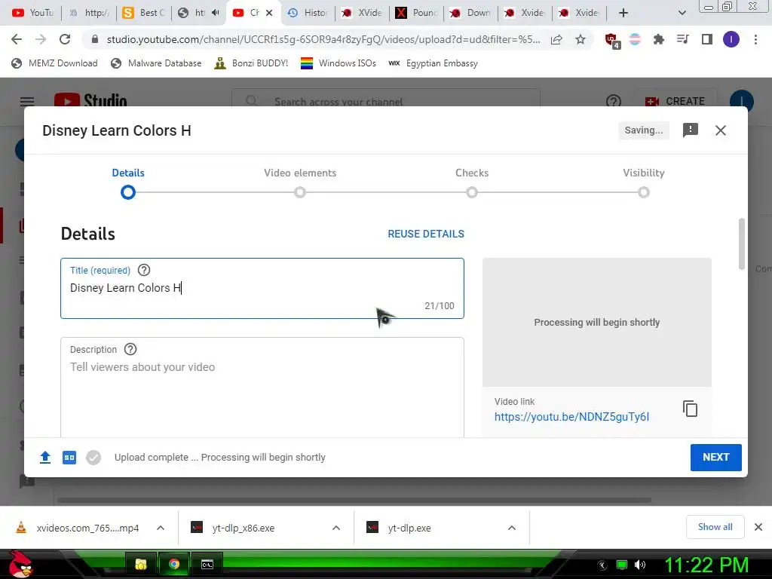Toggle the Chrome side panel icon
This screenshot has width=772, height=579.
pyautogui.click(x=707, y=39)
